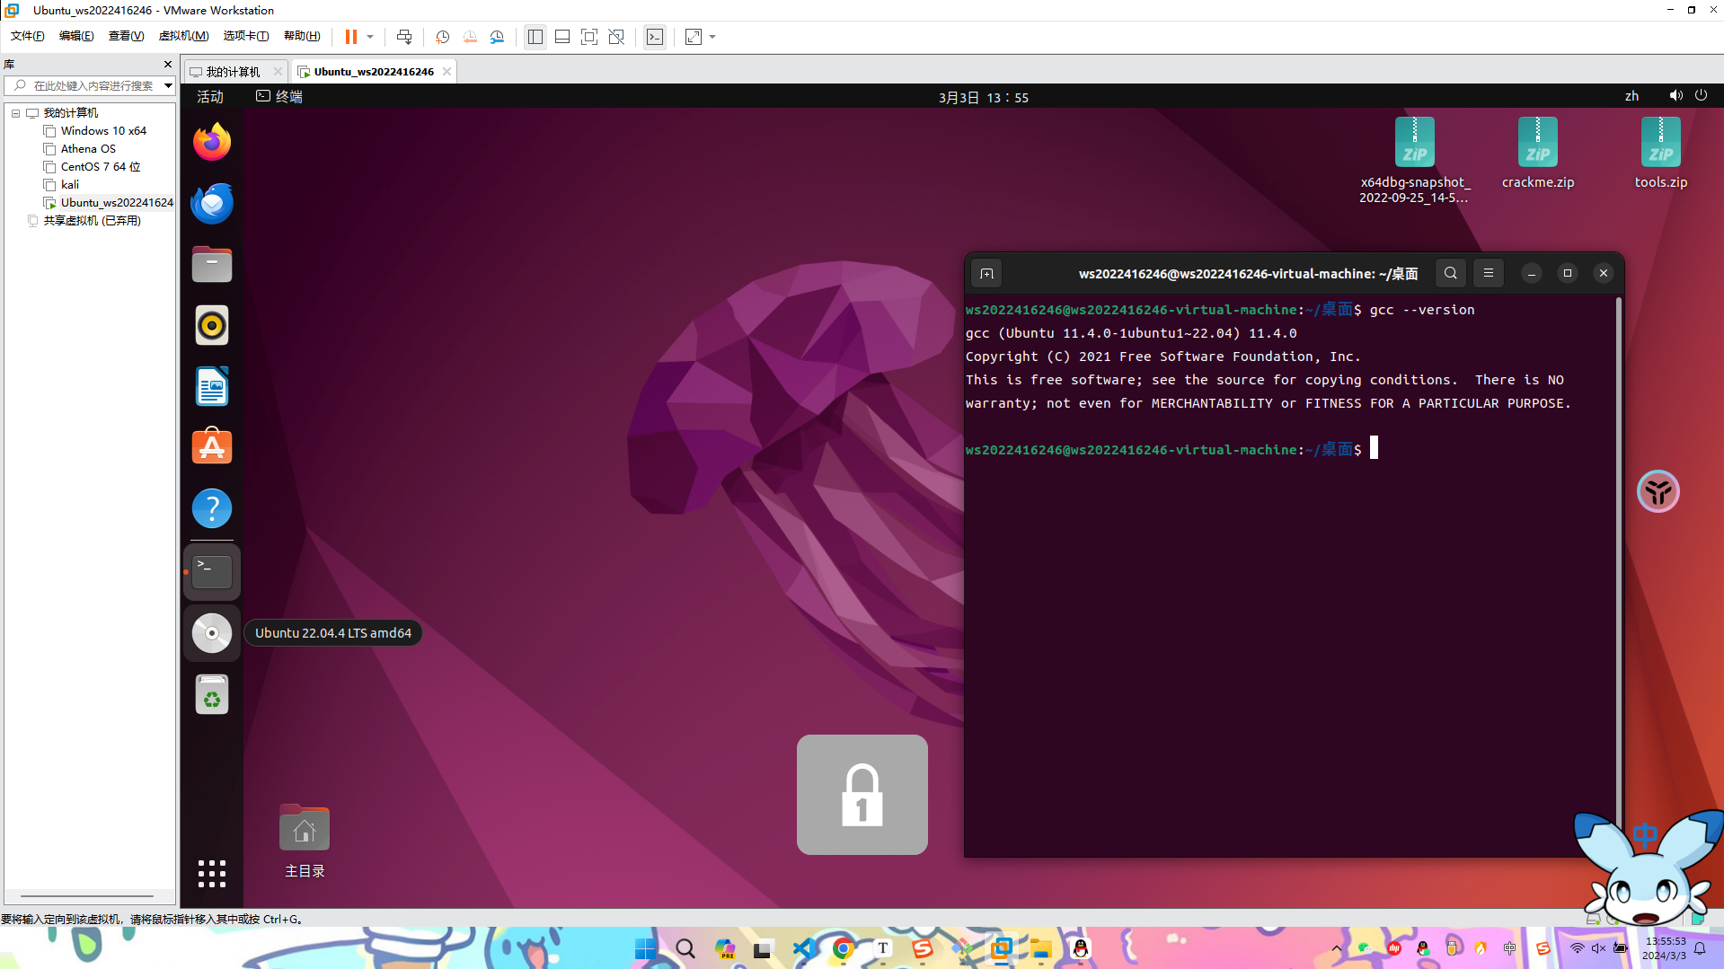
Task: Open the snapshot manager toolbar icon
Action: (497, 37)
